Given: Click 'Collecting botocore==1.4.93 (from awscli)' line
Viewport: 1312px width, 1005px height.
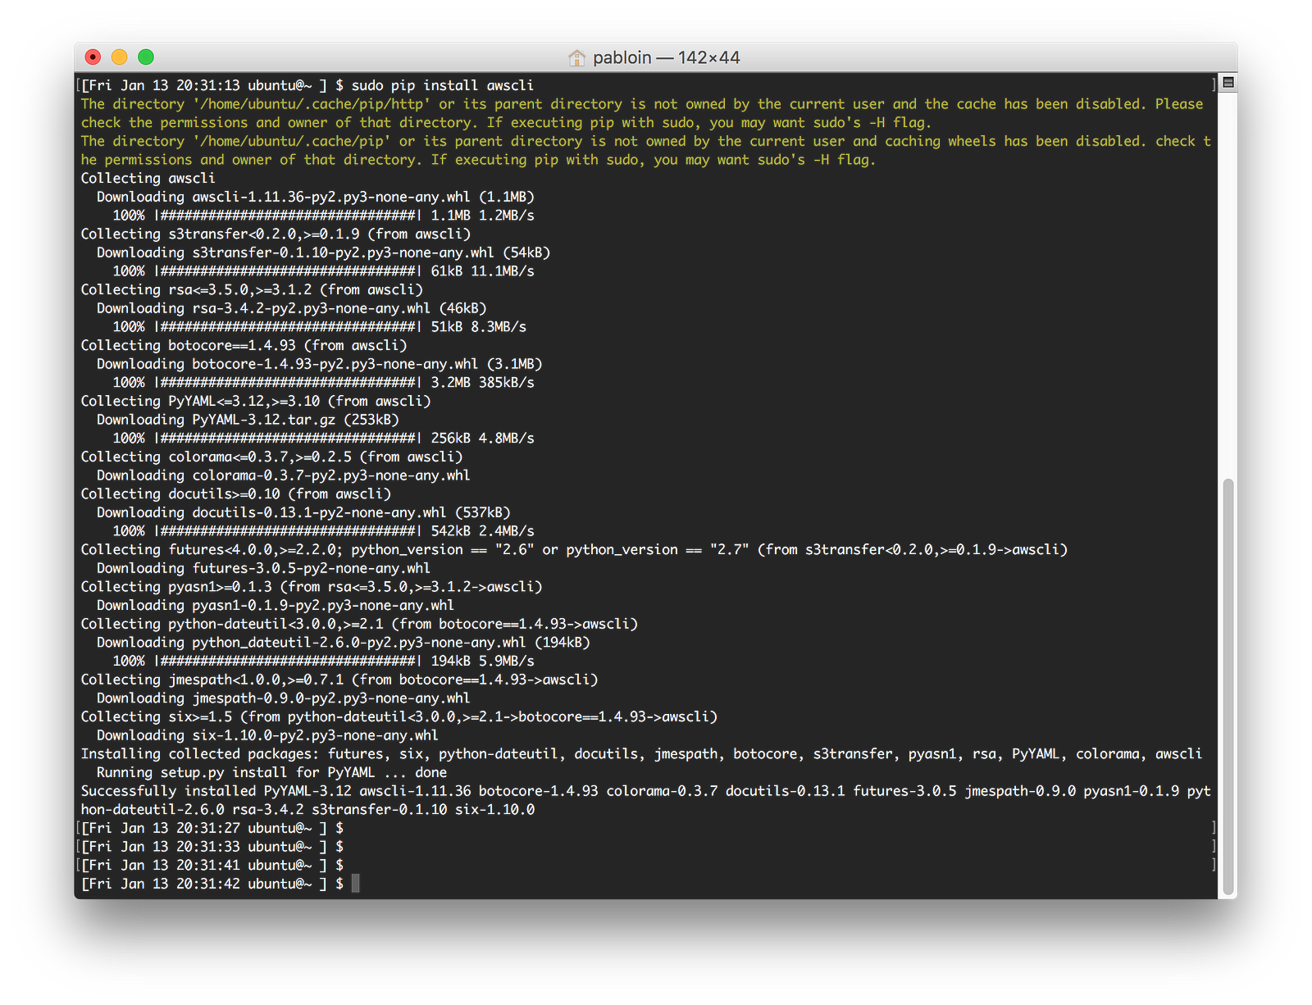Looking at the screenshot, I should coord(244,345).
